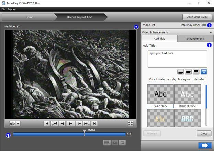Viewport: 214px width, 151px height.
Task: Jump to end of video
Action: coord(94,123)
